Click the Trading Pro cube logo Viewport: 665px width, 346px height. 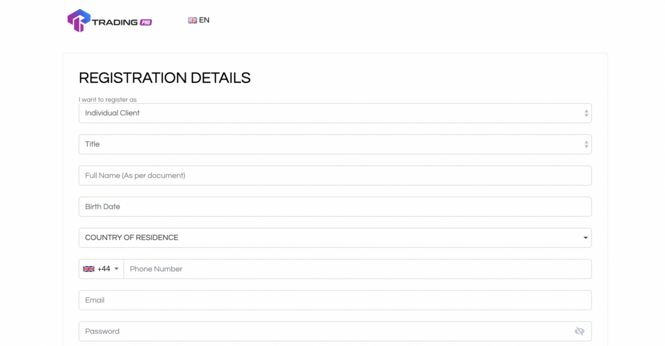78,21
